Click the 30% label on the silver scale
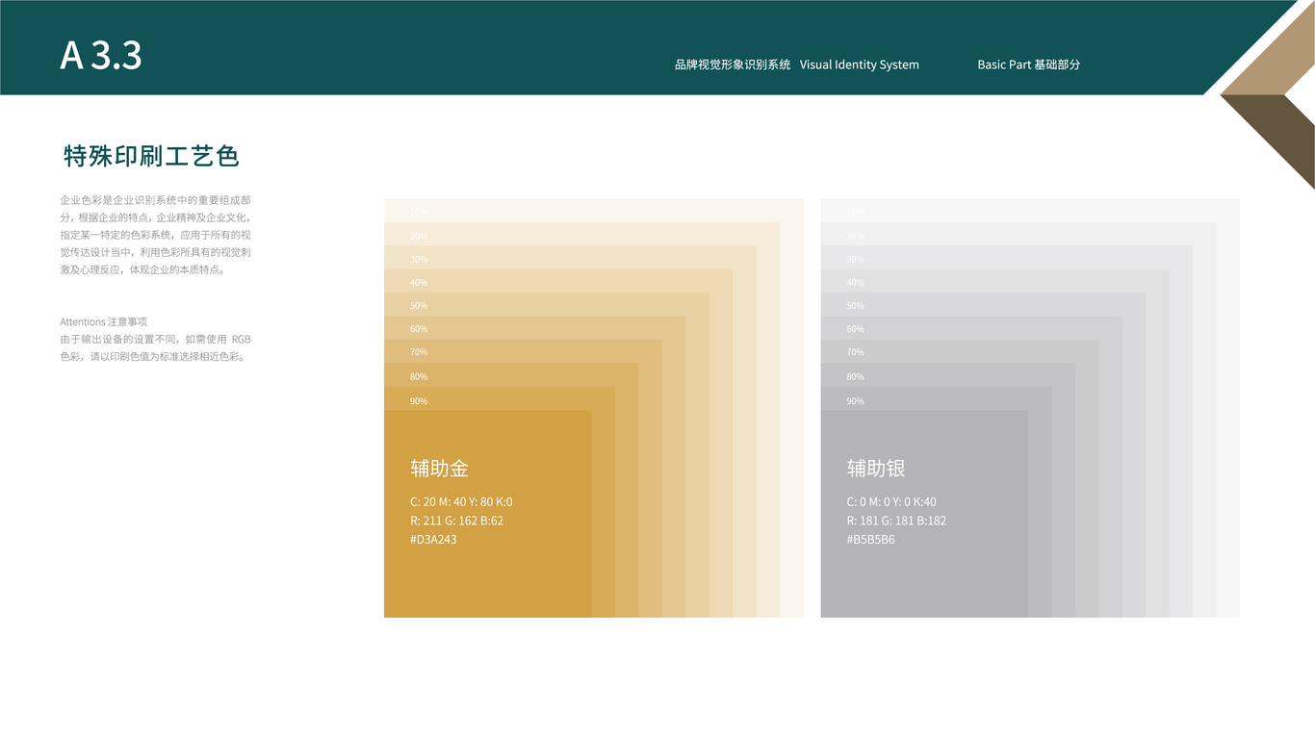1315x739 pixels. point(856,260)
